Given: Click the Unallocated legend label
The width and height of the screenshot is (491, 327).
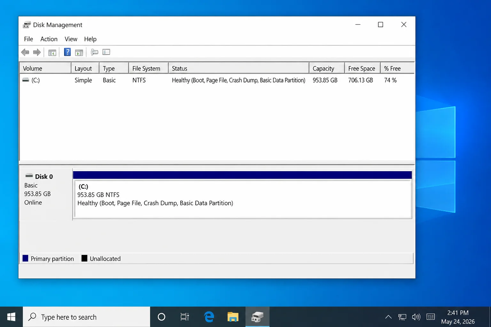Looking at the screenshot, I should 105,259.
